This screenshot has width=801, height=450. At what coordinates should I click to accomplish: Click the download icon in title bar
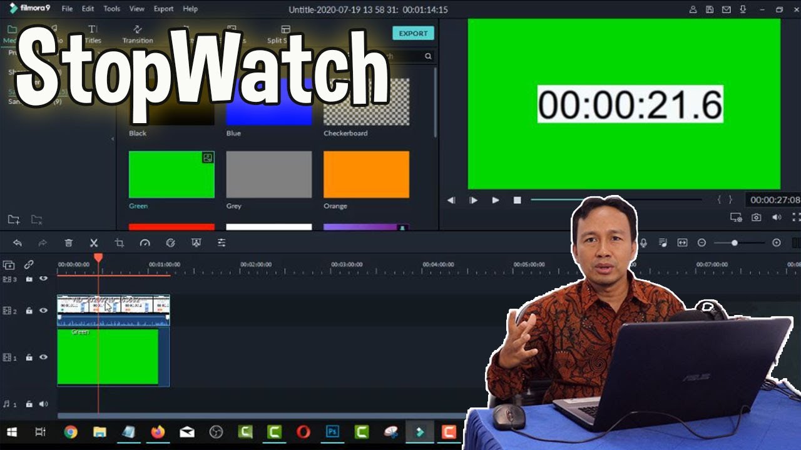(x=744, y=9)
